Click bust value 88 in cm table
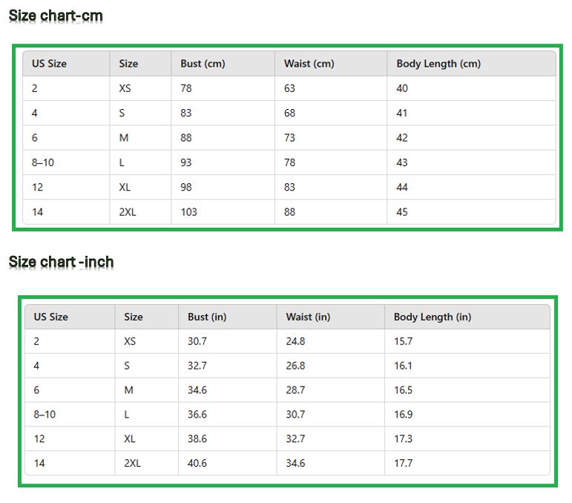572x503 pixels. point(186,138)
